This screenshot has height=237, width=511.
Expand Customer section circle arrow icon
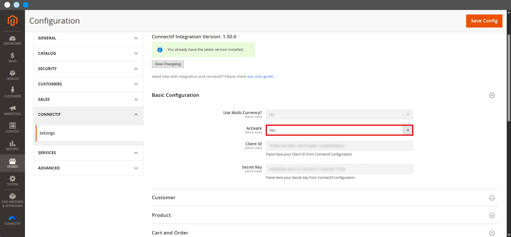[x=492, y=198]
